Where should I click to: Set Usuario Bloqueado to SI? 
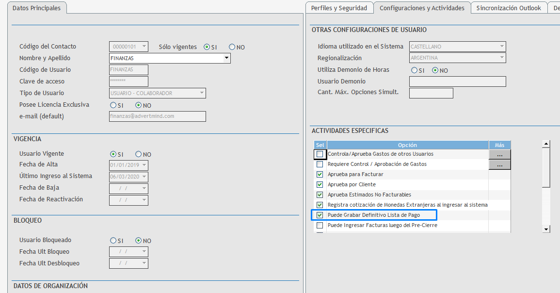click(113, 241)
